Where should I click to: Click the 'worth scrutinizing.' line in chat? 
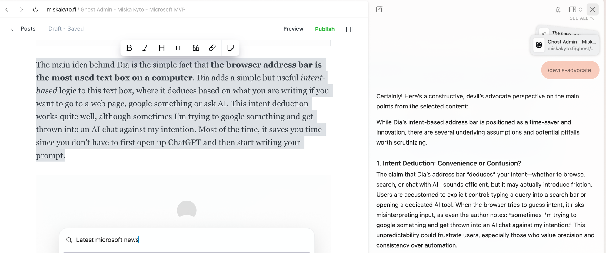pyautogui.click(x=402, y=142)
